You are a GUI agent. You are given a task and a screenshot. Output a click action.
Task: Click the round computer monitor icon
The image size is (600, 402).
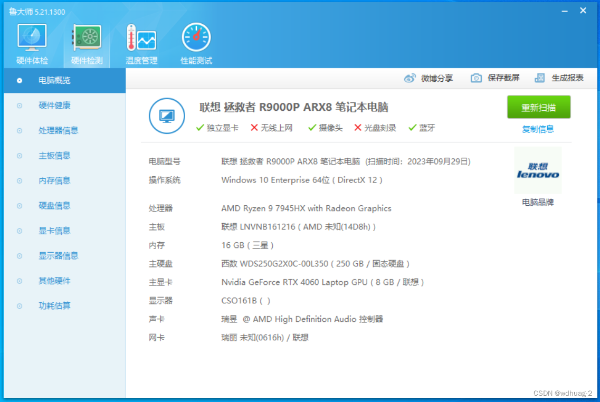[167, 116]
